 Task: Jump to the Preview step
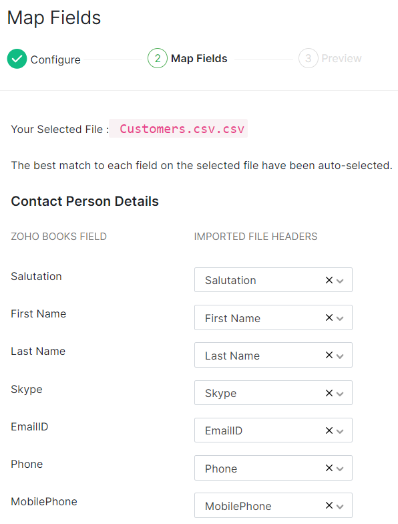[341, 59]
